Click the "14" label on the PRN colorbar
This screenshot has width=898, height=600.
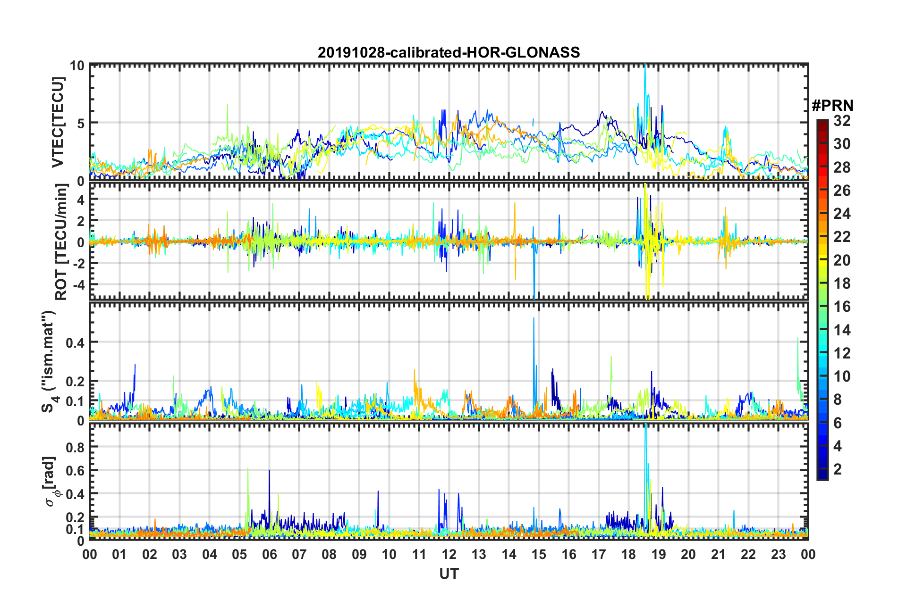pyautogui.click(x=842, y=330)
